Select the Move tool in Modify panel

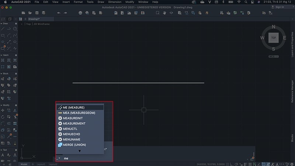3,110
